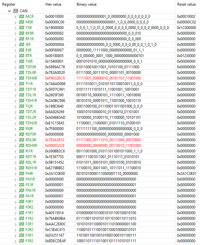
Task: Select the RDL1R register row label
Action: (31, 162)
